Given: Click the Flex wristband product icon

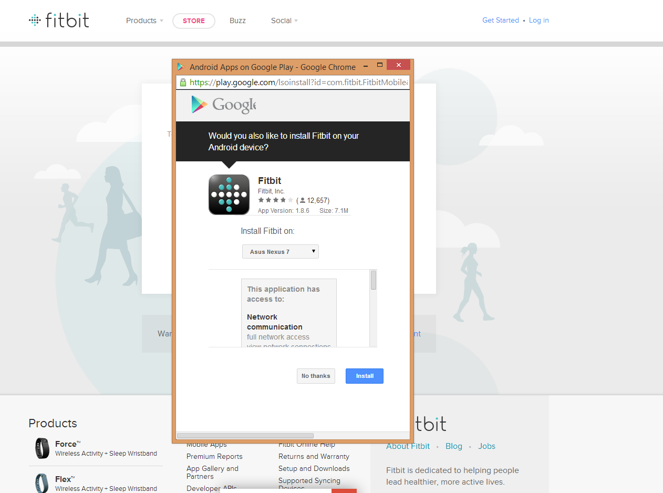Looking at the screenshot, I should [x=42, y=483].
